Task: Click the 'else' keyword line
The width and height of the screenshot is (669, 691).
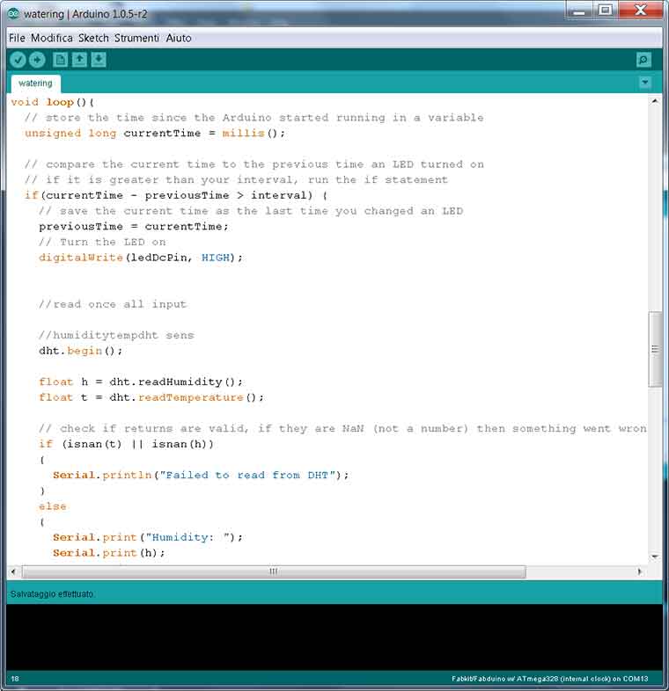Action: pos(53,506)
